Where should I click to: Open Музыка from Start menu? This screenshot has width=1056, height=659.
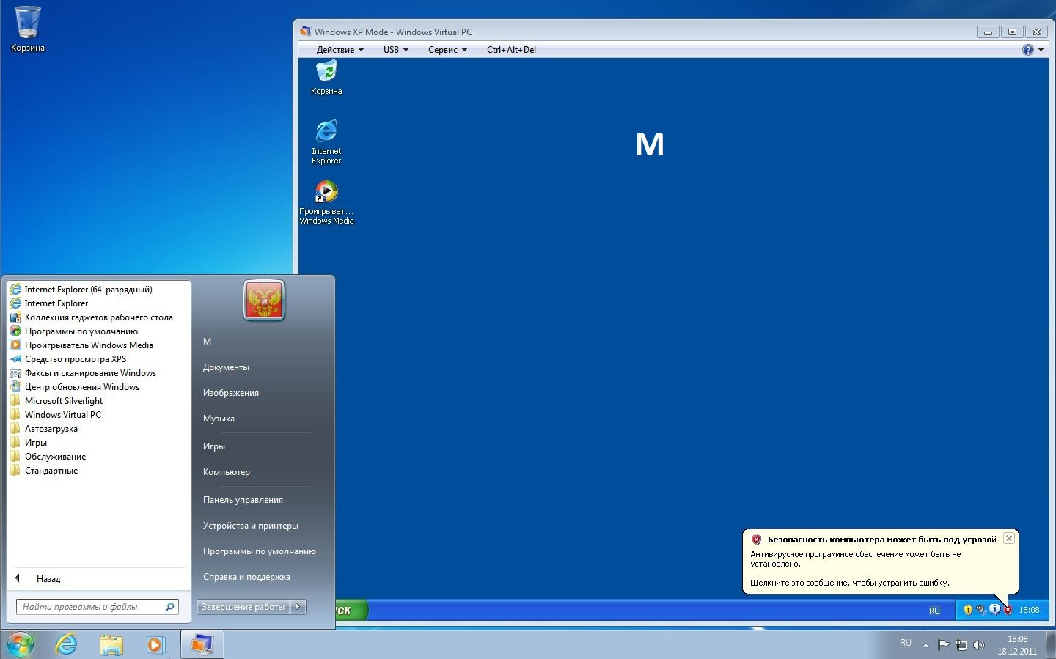point(219,419)
